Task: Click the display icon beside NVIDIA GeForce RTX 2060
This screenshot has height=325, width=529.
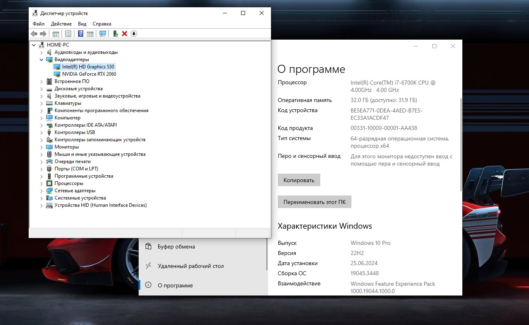Action: 57,74
